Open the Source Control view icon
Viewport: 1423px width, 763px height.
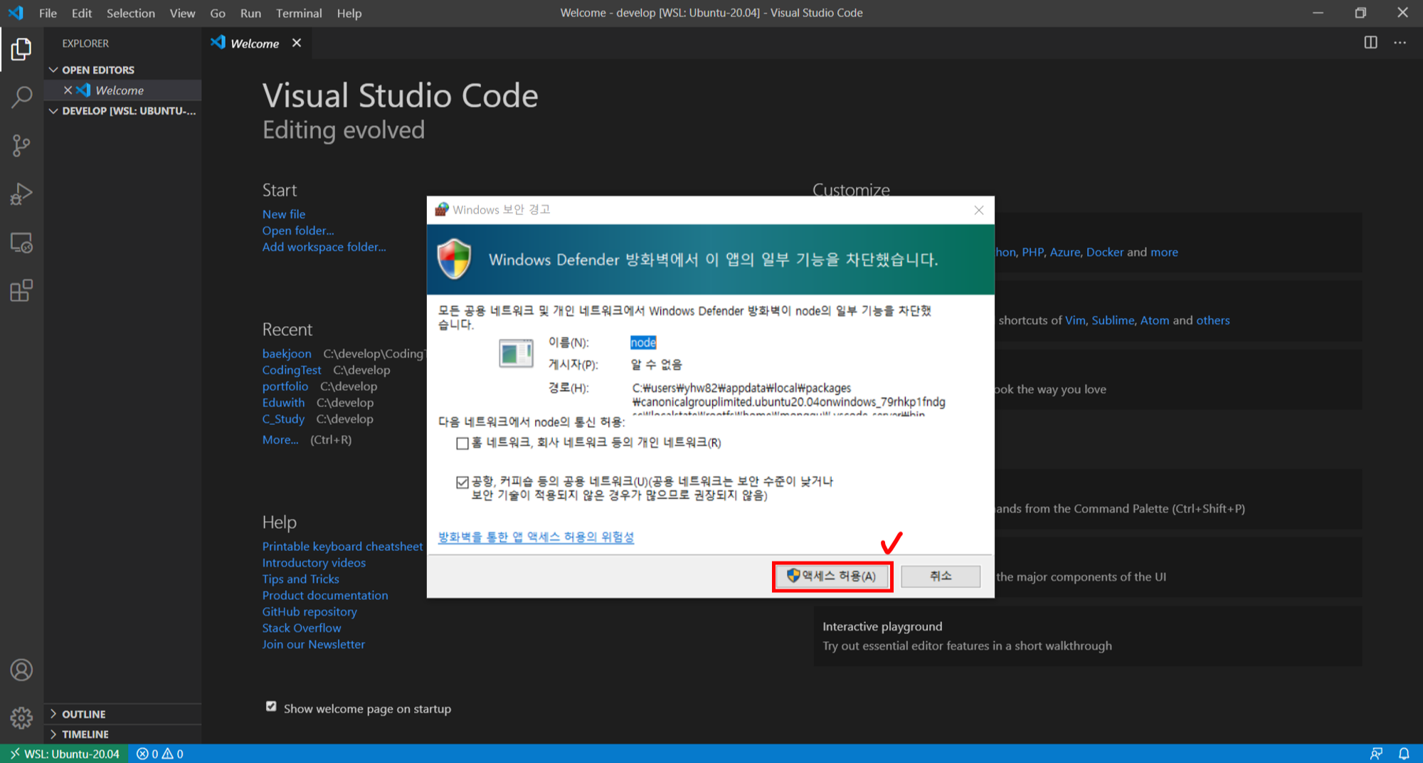(21, 146)
